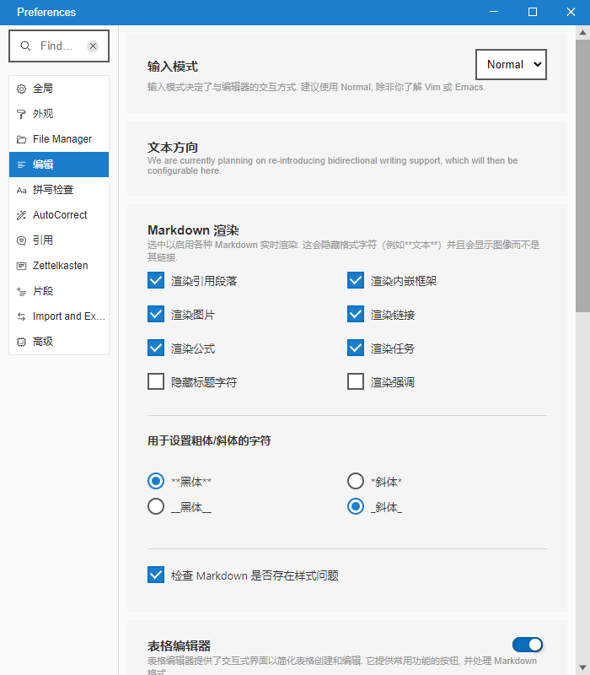The image size is (590, 675).
Task: Click the vertical scrollbar thumb
Action: [582, 175]
